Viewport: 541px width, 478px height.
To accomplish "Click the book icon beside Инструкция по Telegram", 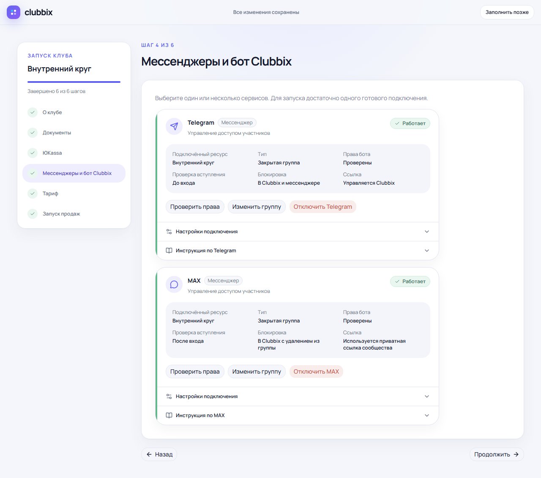I will [169, 251].
